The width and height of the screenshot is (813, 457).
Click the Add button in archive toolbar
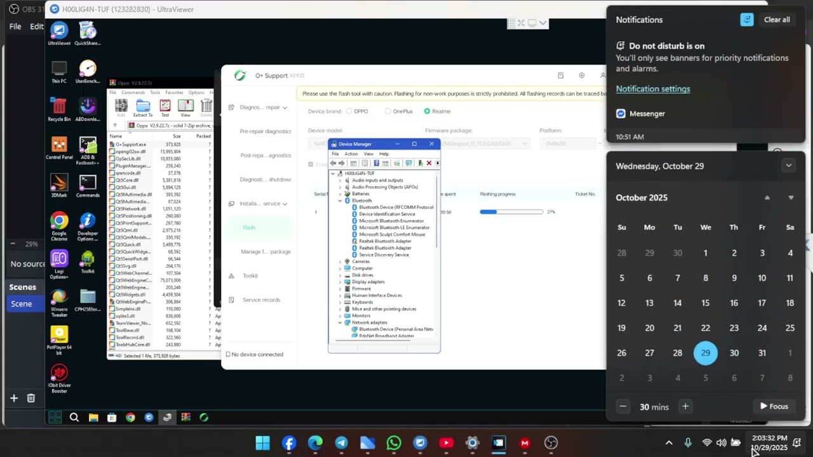pyautogui.click(x=121, y=108)
